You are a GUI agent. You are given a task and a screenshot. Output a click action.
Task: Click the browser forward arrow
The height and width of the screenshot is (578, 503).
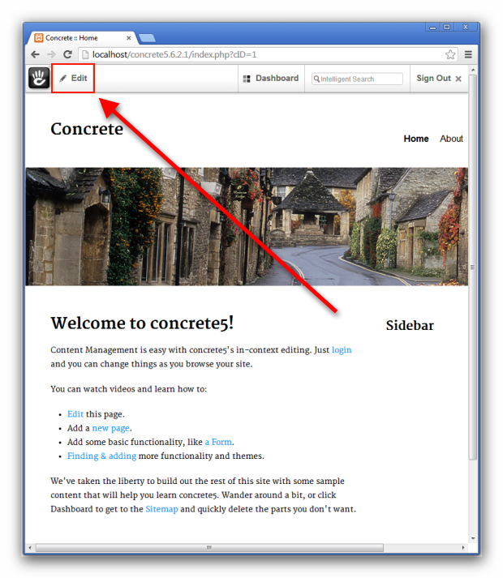pyautogui.click(x=51, y=54)
